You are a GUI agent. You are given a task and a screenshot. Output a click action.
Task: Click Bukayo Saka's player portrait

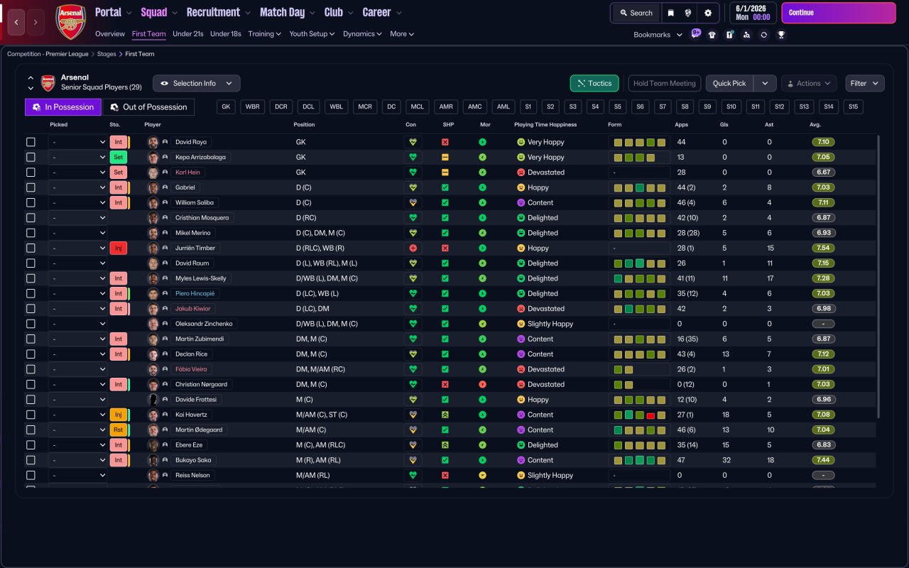coord(153,460)
